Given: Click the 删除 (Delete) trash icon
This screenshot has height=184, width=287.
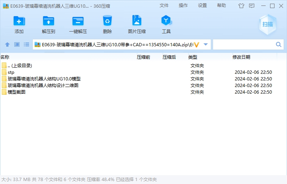Looking at the screenshot, I should point(107,21).
